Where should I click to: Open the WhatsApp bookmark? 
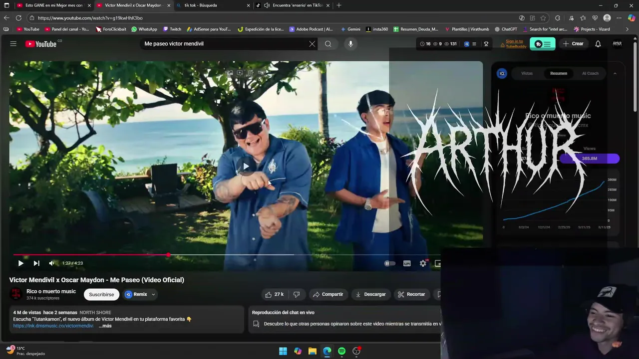pos(144,29)
